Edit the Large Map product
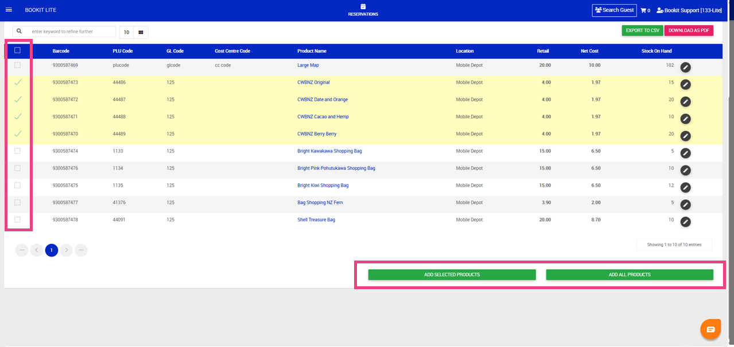The image size is (734, 347). tap(685, 68)
